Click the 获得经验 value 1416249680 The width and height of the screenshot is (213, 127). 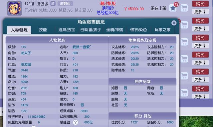(37, 117)
